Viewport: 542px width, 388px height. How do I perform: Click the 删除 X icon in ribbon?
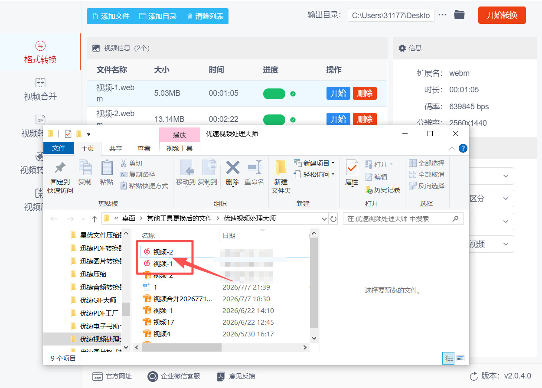[233, 168]
